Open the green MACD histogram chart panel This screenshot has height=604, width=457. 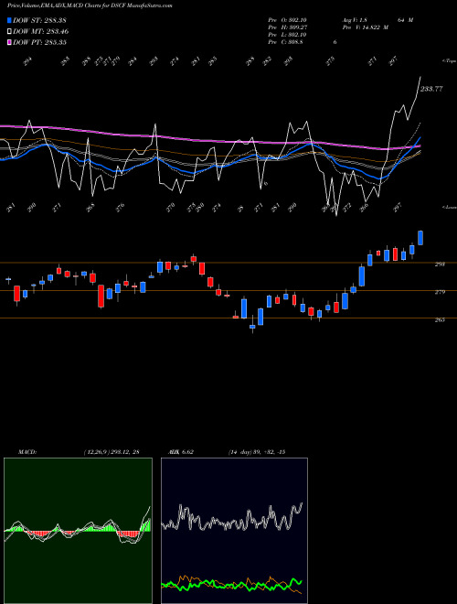tap(78, 531)
